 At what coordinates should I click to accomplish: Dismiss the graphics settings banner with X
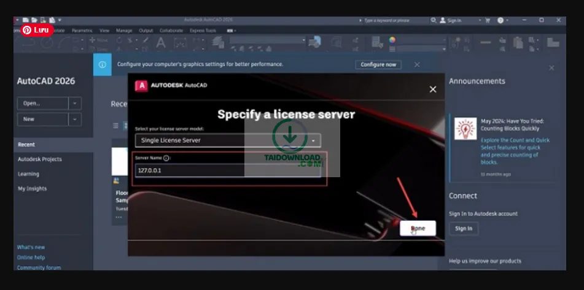(x=417, y=65)
